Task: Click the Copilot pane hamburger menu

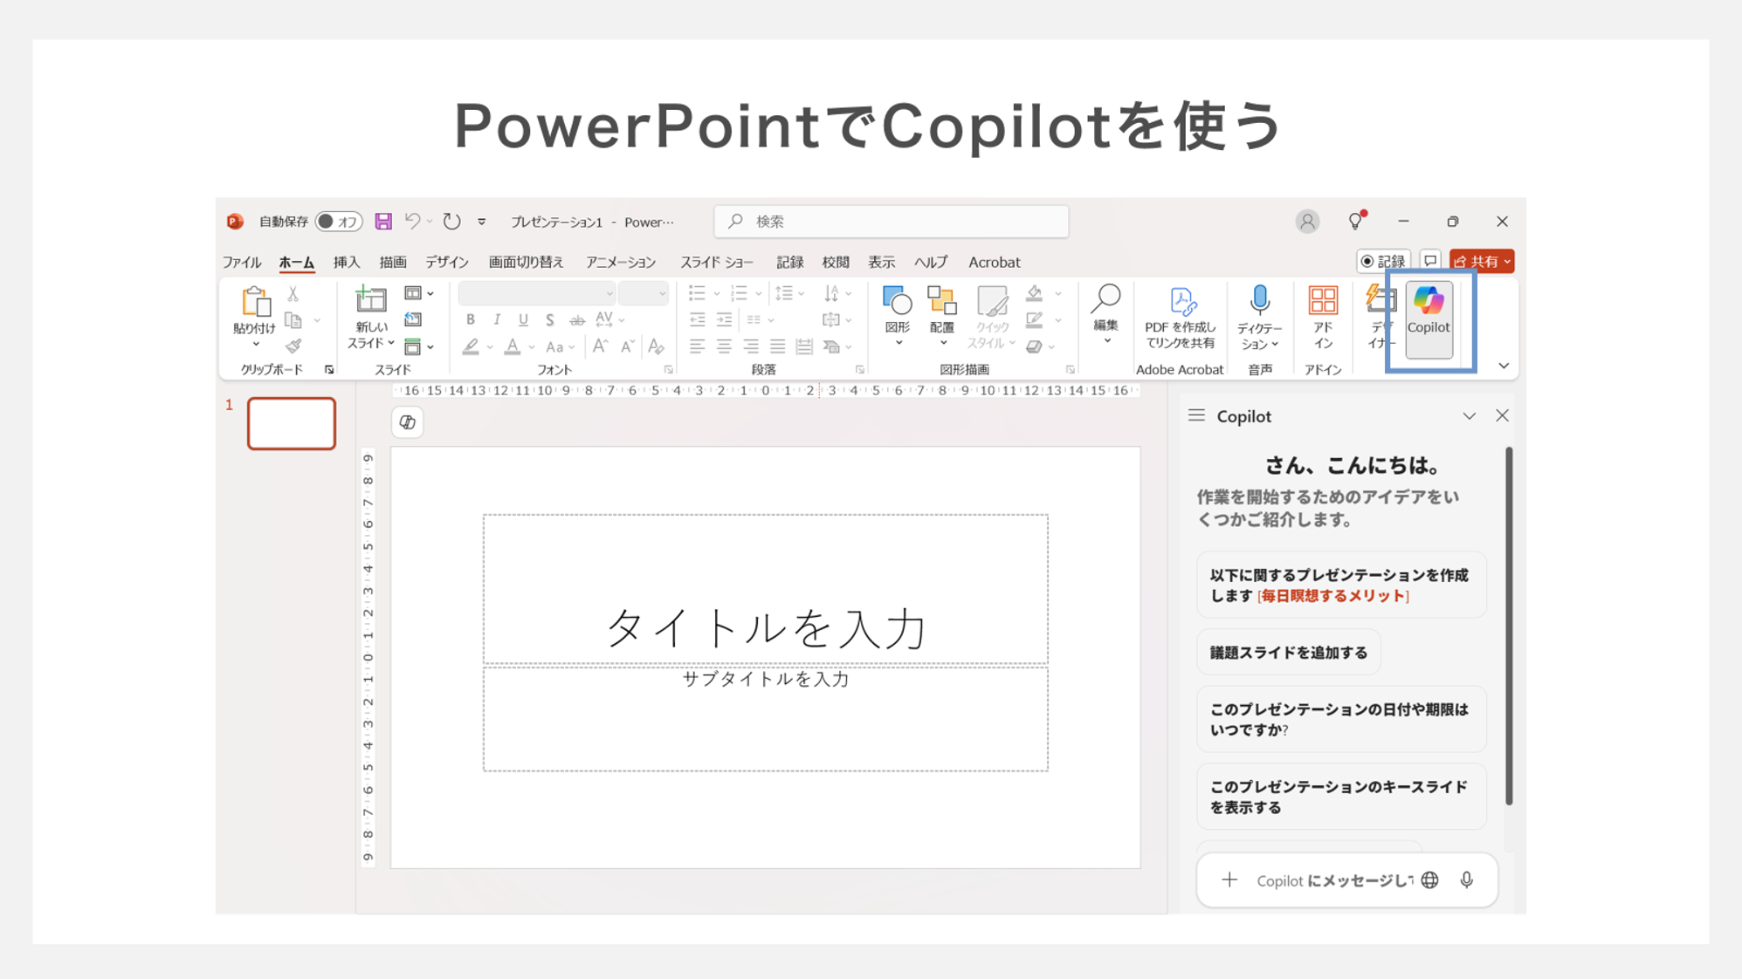Action: point(1196,415)
